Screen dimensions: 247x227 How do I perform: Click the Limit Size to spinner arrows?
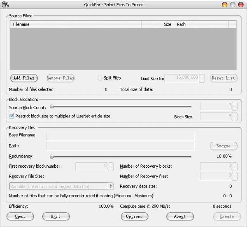(x=202, y=78)
